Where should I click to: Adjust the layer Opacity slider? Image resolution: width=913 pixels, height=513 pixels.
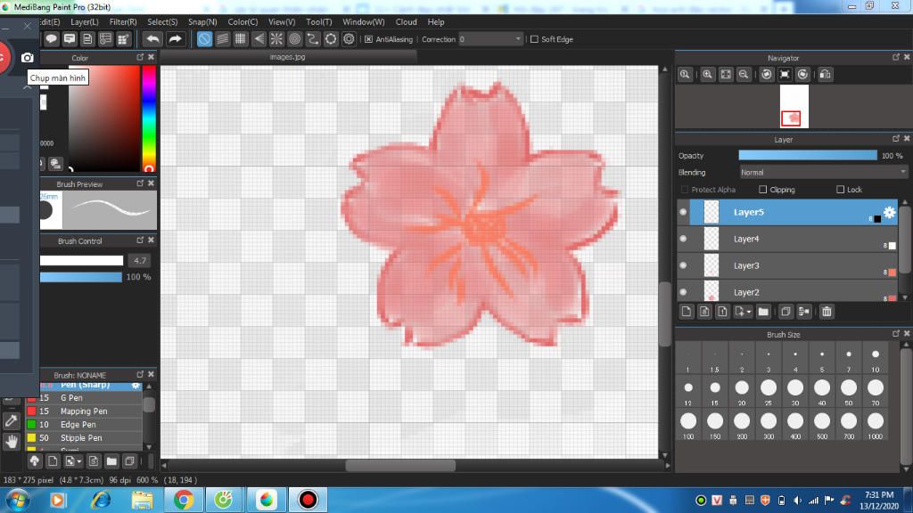(x=808, y=155)
